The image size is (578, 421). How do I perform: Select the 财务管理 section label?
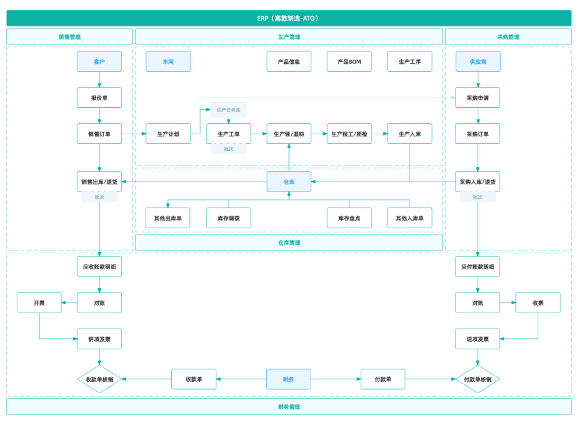(x=288, y=406)
